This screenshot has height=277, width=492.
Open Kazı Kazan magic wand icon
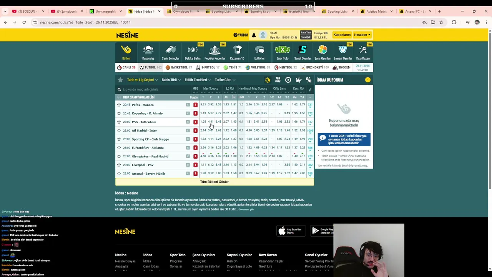tap(363, 50)
